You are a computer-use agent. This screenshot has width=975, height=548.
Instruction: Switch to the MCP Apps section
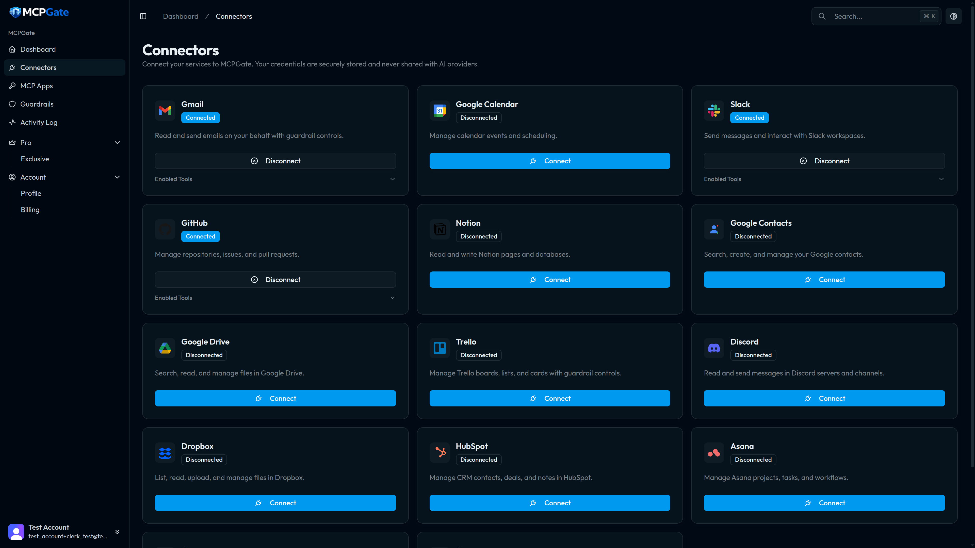[36, 85]
